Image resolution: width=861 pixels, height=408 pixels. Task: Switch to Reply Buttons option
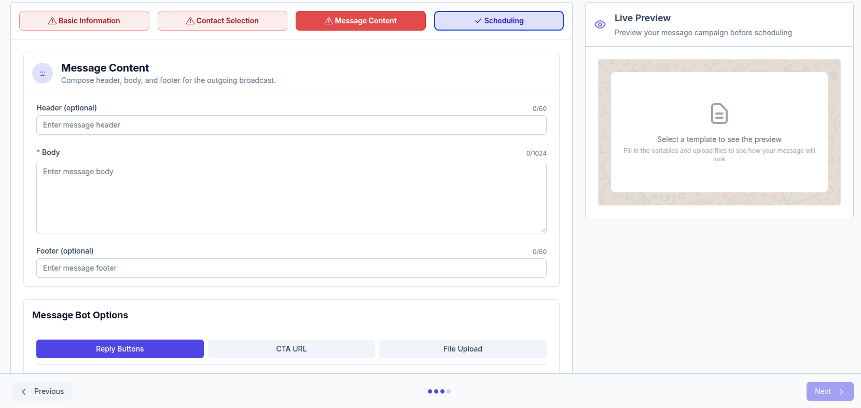[x=120, y=349]
